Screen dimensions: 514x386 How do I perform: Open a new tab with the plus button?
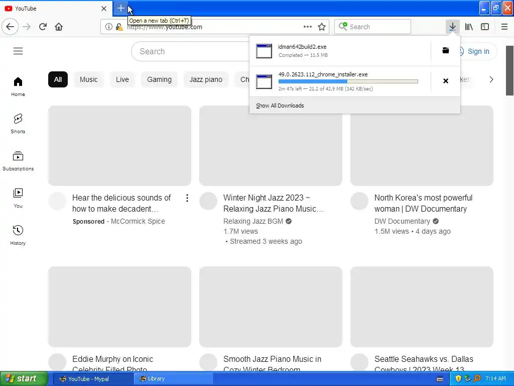coord(120,8)
